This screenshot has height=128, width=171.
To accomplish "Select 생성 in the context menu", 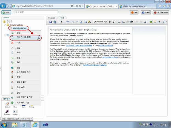I will click(25, 33).
